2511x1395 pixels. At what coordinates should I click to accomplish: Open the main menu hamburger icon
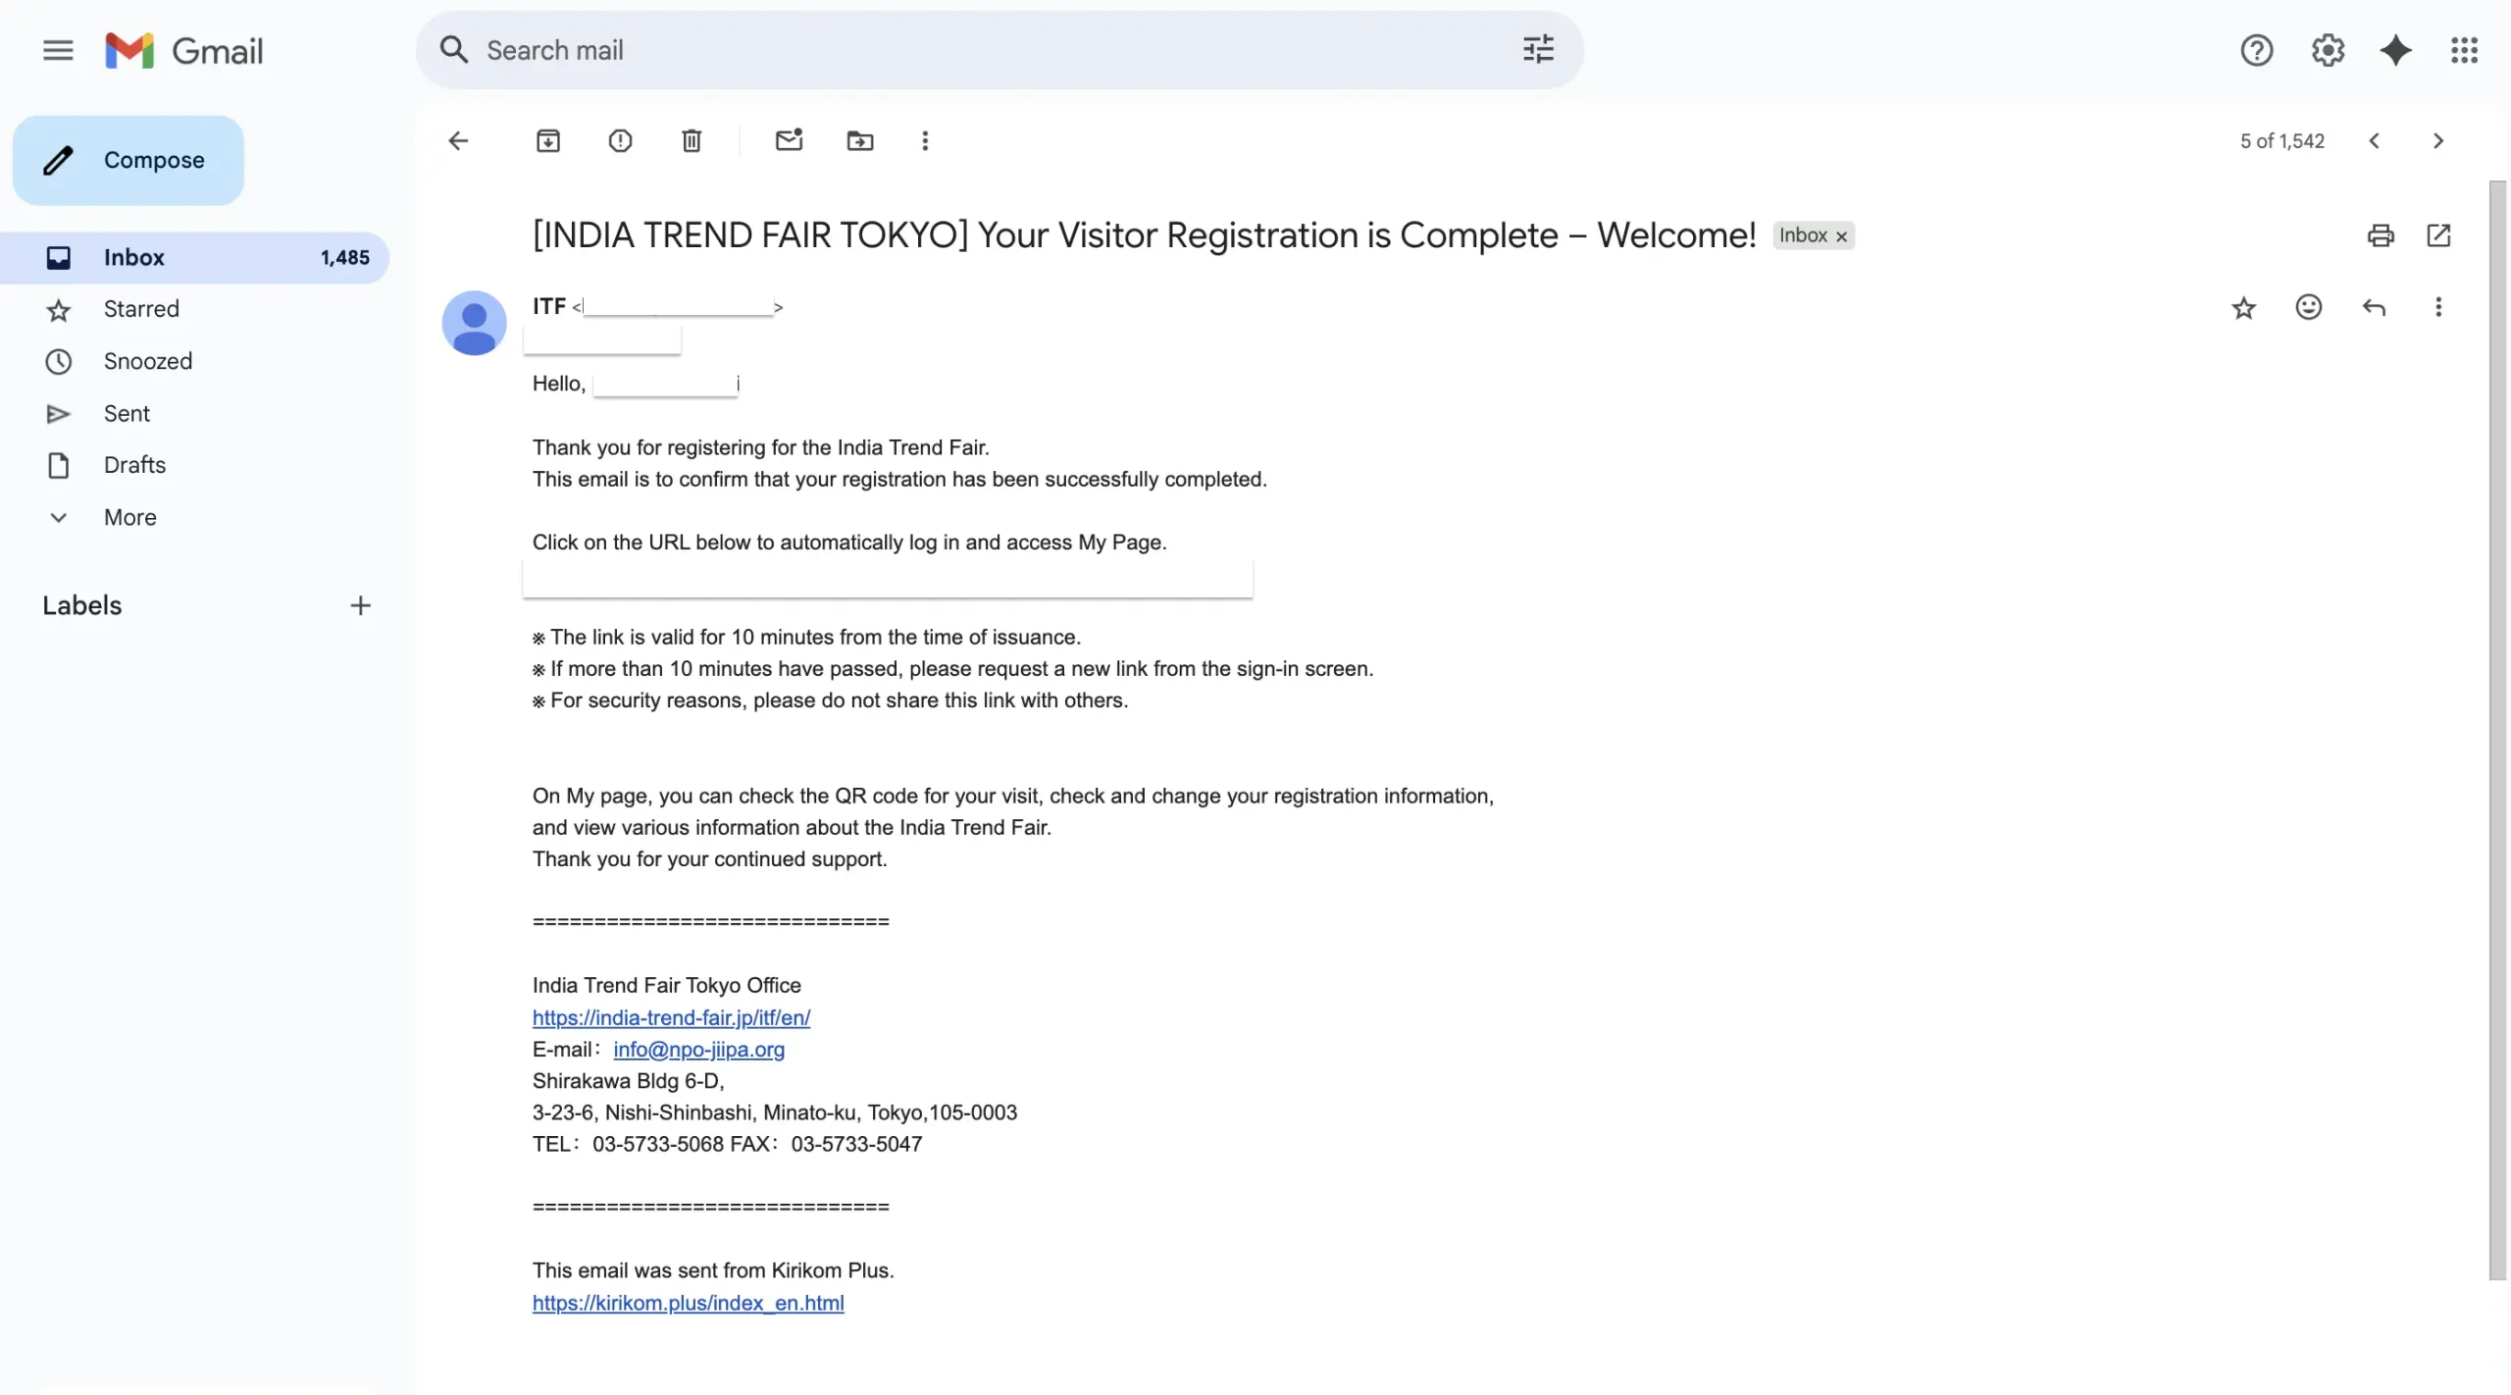click(x=58, y=50)
